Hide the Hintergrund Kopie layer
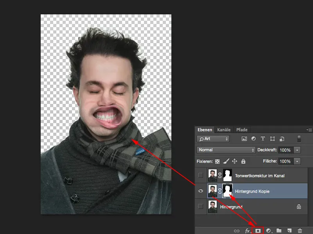Image resolution: width=313 pixels, height=234 pixels. tap(201, 191)
